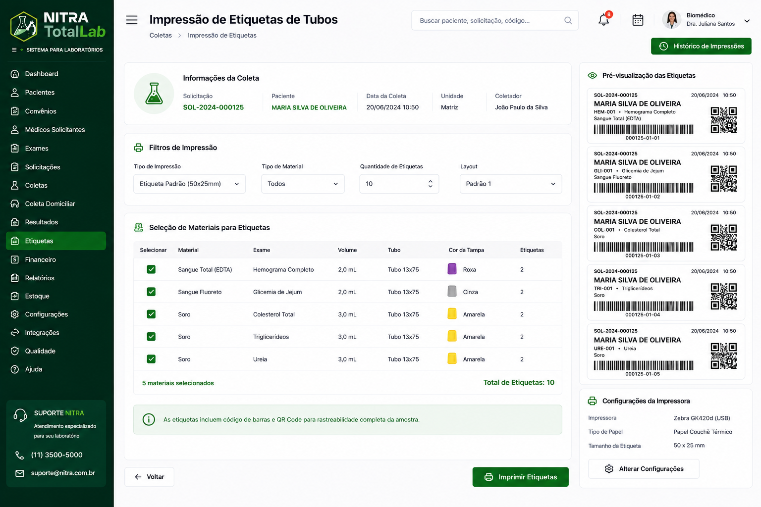
Task: Click the Cinza gray cap color swatch
Action: pyautogui.click(x=452, y=291)
